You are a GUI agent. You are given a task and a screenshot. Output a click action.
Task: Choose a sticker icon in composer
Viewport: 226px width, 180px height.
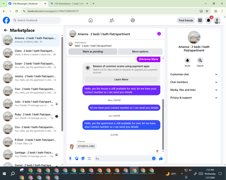point(83,158)
